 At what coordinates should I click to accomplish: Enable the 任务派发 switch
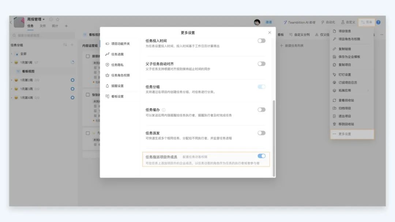point(262,133)
